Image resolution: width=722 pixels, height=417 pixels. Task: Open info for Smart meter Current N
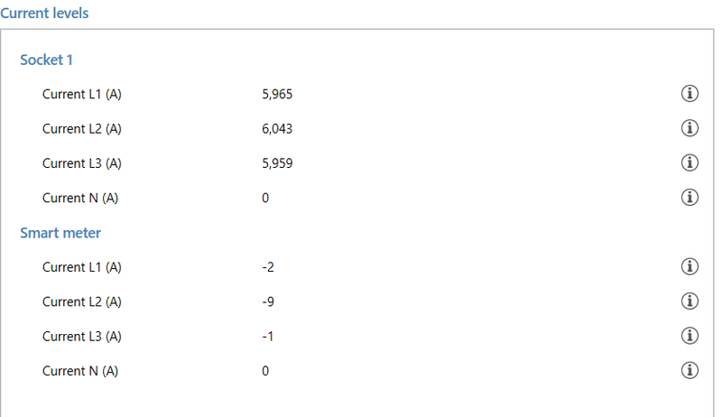(x=690, y=370)
